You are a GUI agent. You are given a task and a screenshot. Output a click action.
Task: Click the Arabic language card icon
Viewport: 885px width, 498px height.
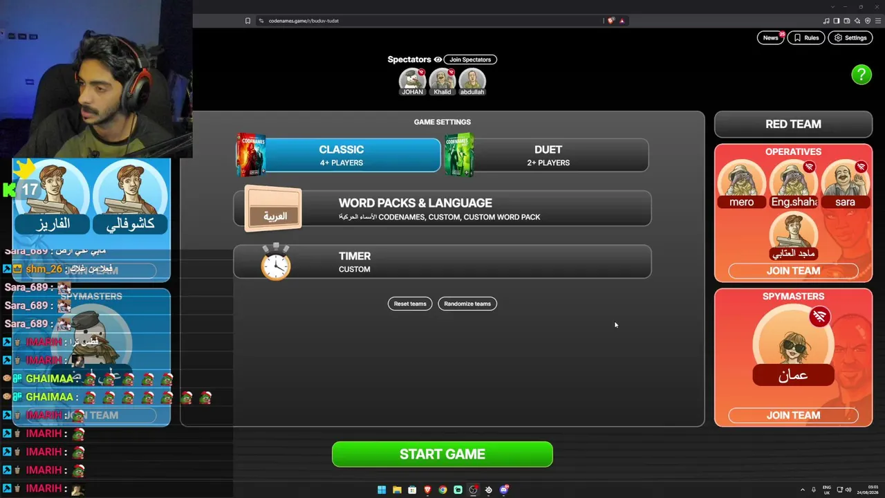click(x=274, y=209)
